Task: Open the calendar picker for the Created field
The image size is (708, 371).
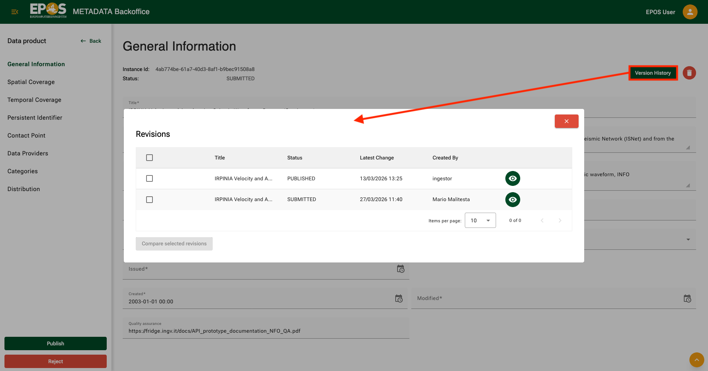Action: [399, 299]
